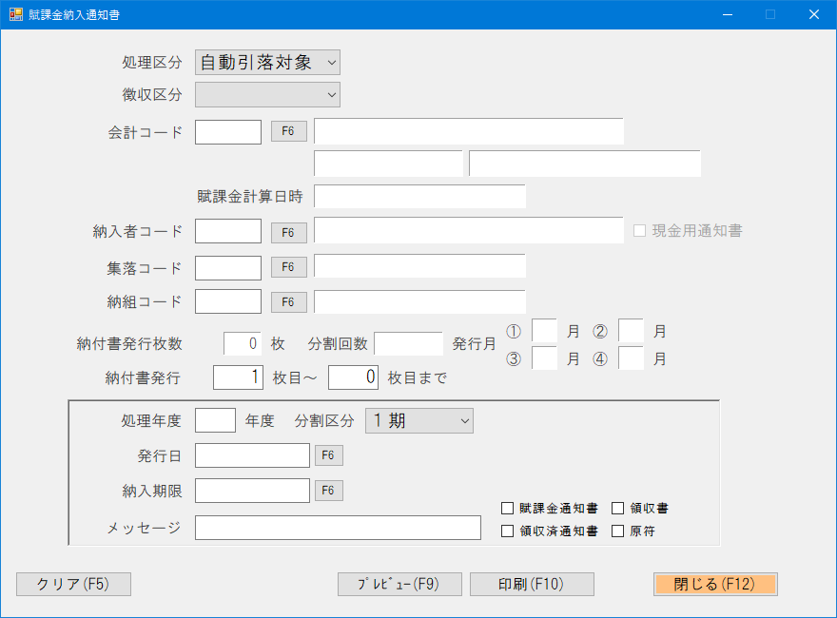Viewport: 837px width, 618px height.
Task: Open the 徴収区分 dropdown
Action: (266, 95)
